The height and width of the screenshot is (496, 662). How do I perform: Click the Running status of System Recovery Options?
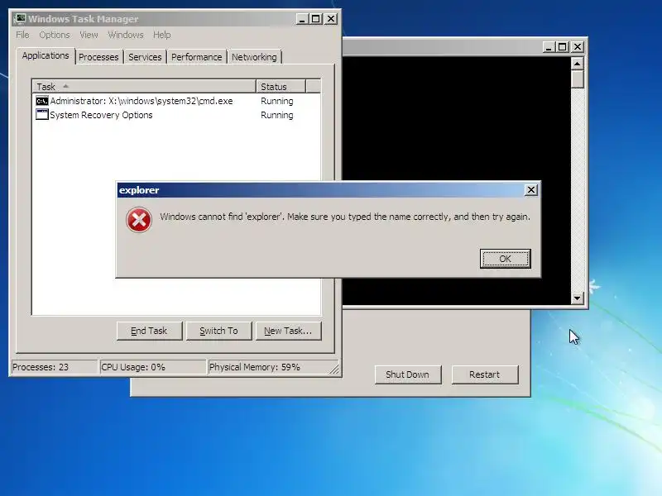(277, 115)
